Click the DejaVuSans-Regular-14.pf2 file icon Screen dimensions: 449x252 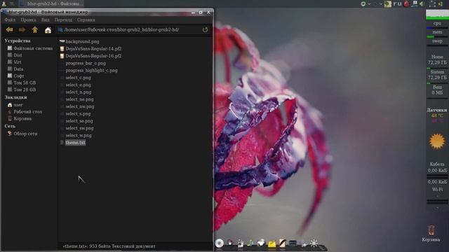(x=62, y=48)
